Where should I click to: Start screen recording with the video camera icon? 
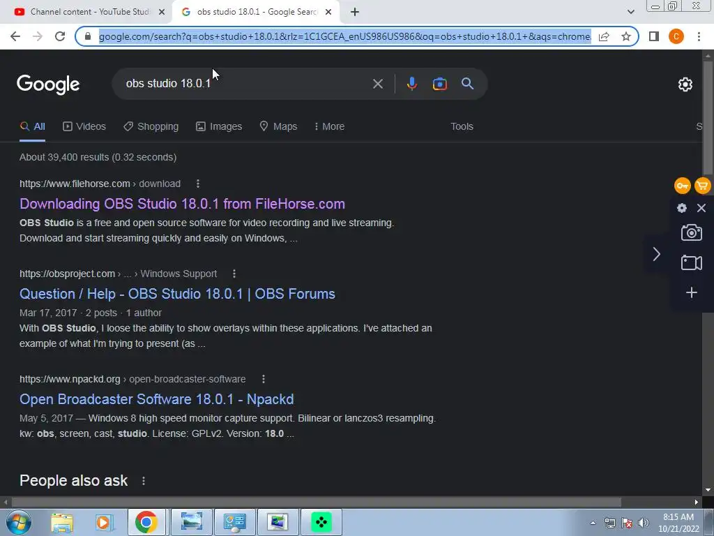tap(691, 262)
